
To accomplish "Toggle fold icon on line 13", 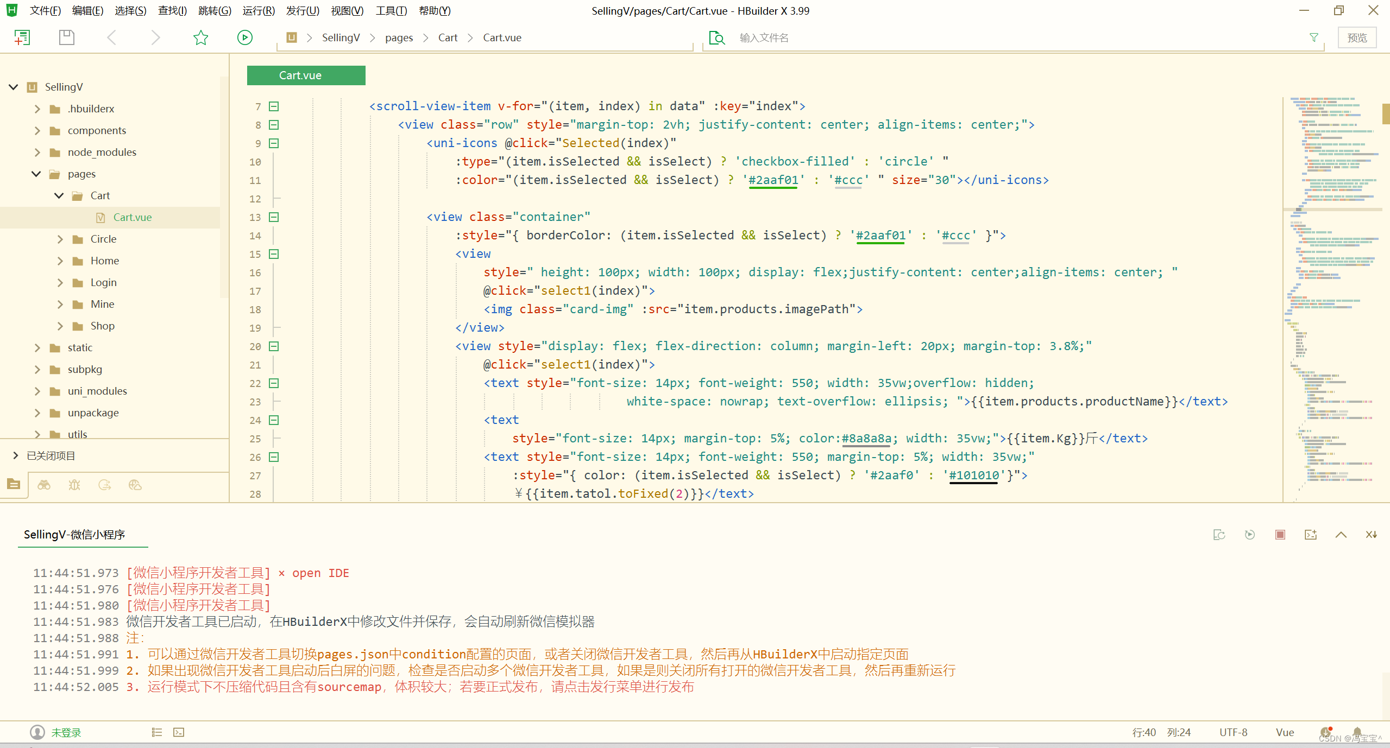I will point(274,215).
